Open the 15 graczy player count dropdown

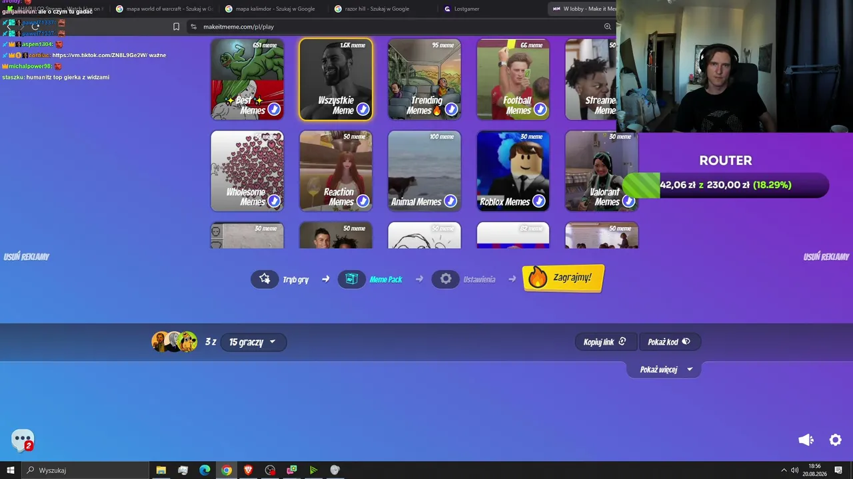tap(253, 342)
